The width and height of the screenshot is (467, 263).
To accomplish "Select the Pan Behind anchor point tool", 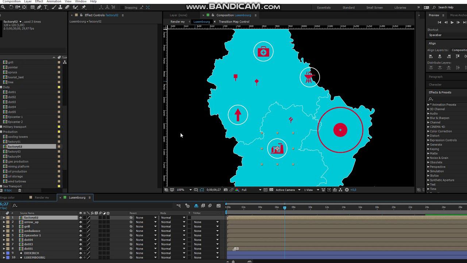I will click(25, 7).
